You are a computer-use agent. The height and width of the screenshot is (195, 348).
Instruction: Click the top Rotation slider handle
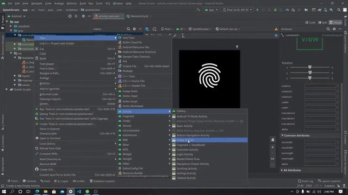[x=310, y=67]
